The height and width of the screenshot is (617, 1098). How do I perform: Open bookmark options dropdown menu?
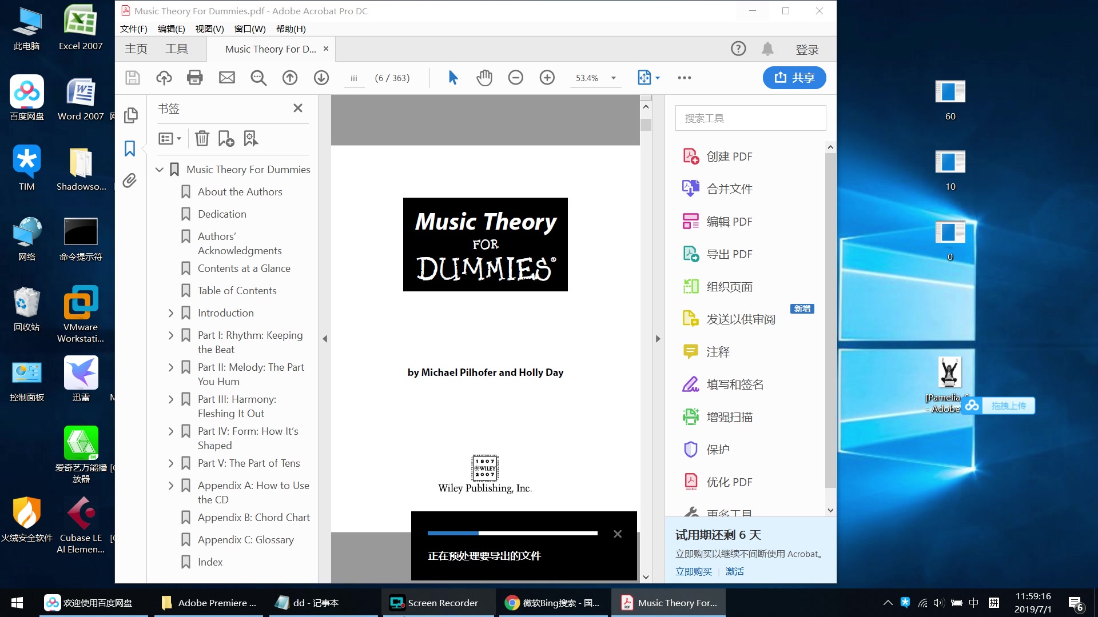[170, 138]
